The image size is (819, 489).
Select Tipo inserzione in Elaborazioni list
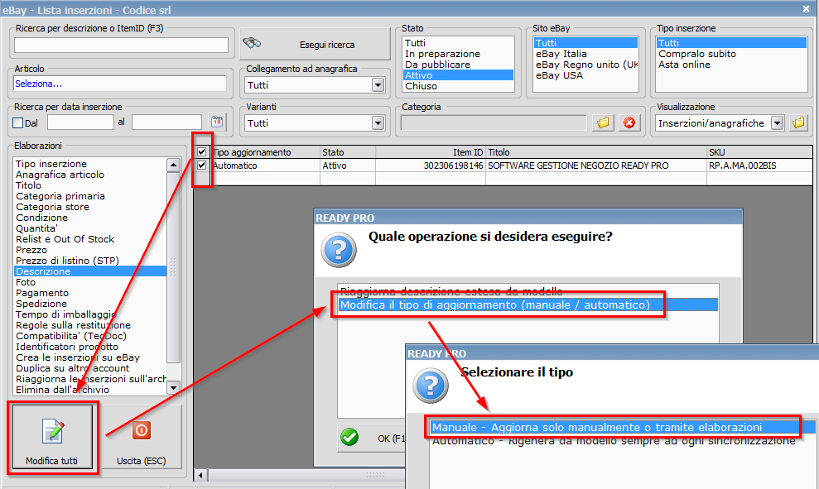pos(89,164)
